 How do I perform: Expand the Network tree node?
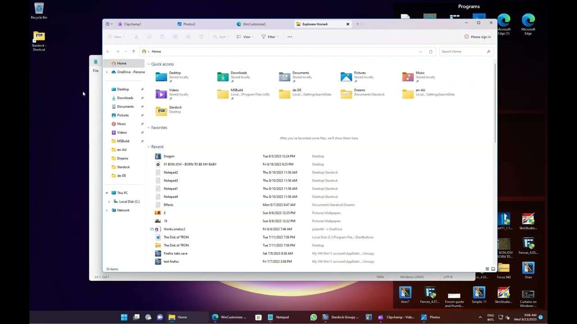coord(107,210)
